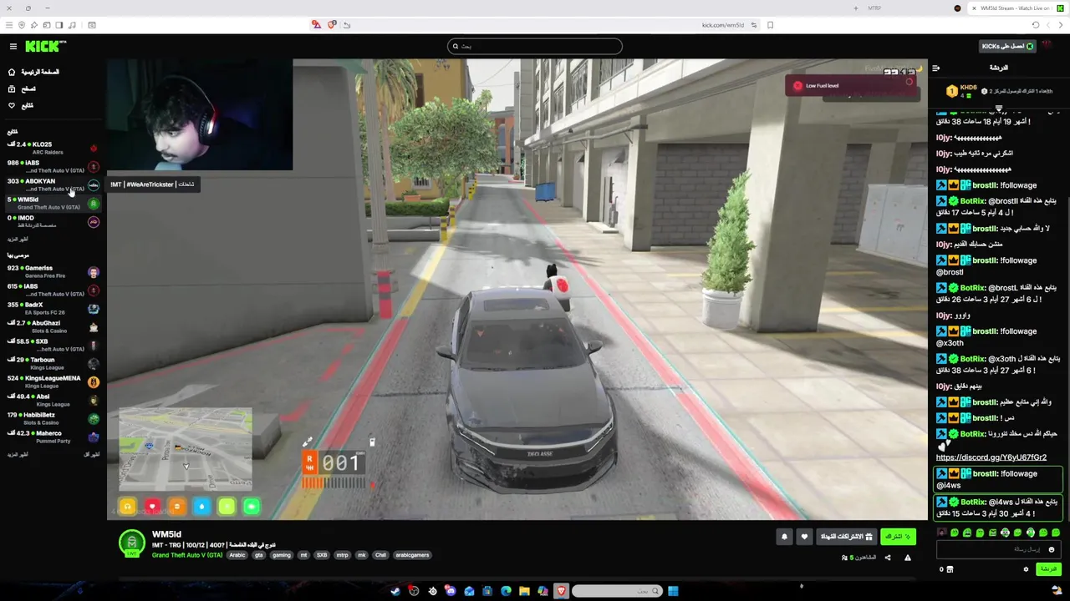1070x601 pixels.
Task: Click HabibiBetz channel avatar
Action: [93, 419]
